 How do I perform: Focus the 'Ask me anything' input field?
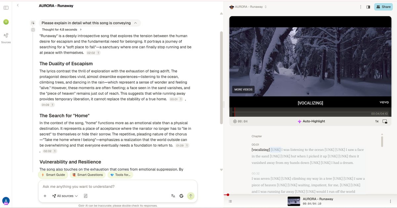pyautogui.click(x=117, y=186)
